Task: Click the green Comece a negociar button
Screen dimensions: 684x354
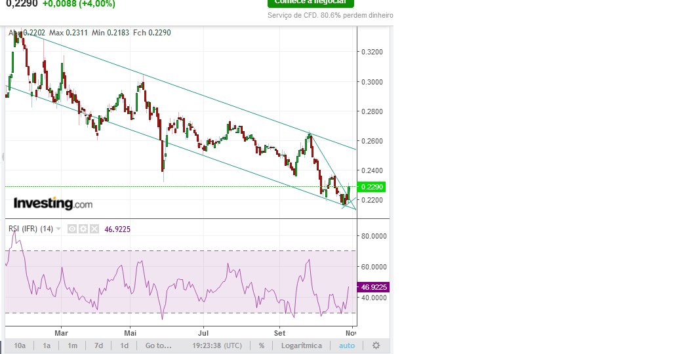Action: pyautogui.click(x=311, y=3)
